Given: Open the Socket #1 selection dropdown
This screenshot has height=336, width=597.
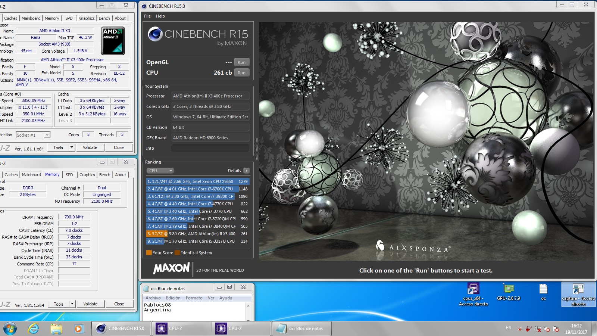Looking at the screenshot, I should point(33,135).
